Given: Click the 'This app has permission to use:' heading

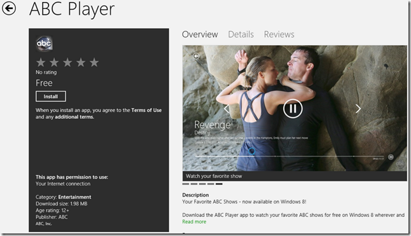Looking at the screenshot, I should pyautogui.click(x=72, y=177).
